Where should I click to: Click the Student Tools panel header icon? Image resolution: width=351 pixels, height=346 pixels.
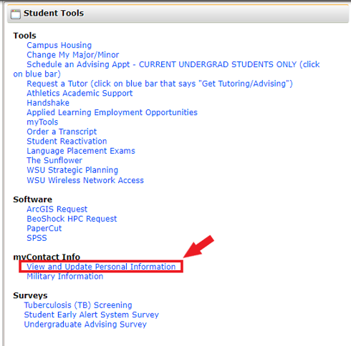click(16, 14)
